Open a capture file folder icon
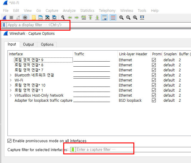191x163 pixels. 34,18
